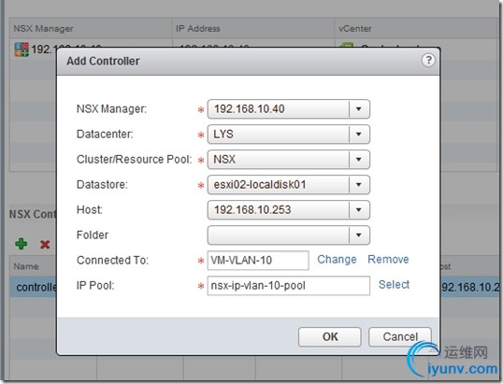Open the LYS datacenter combo box
The height and width of the screenshot is (384, 503).
click(288, 134)
